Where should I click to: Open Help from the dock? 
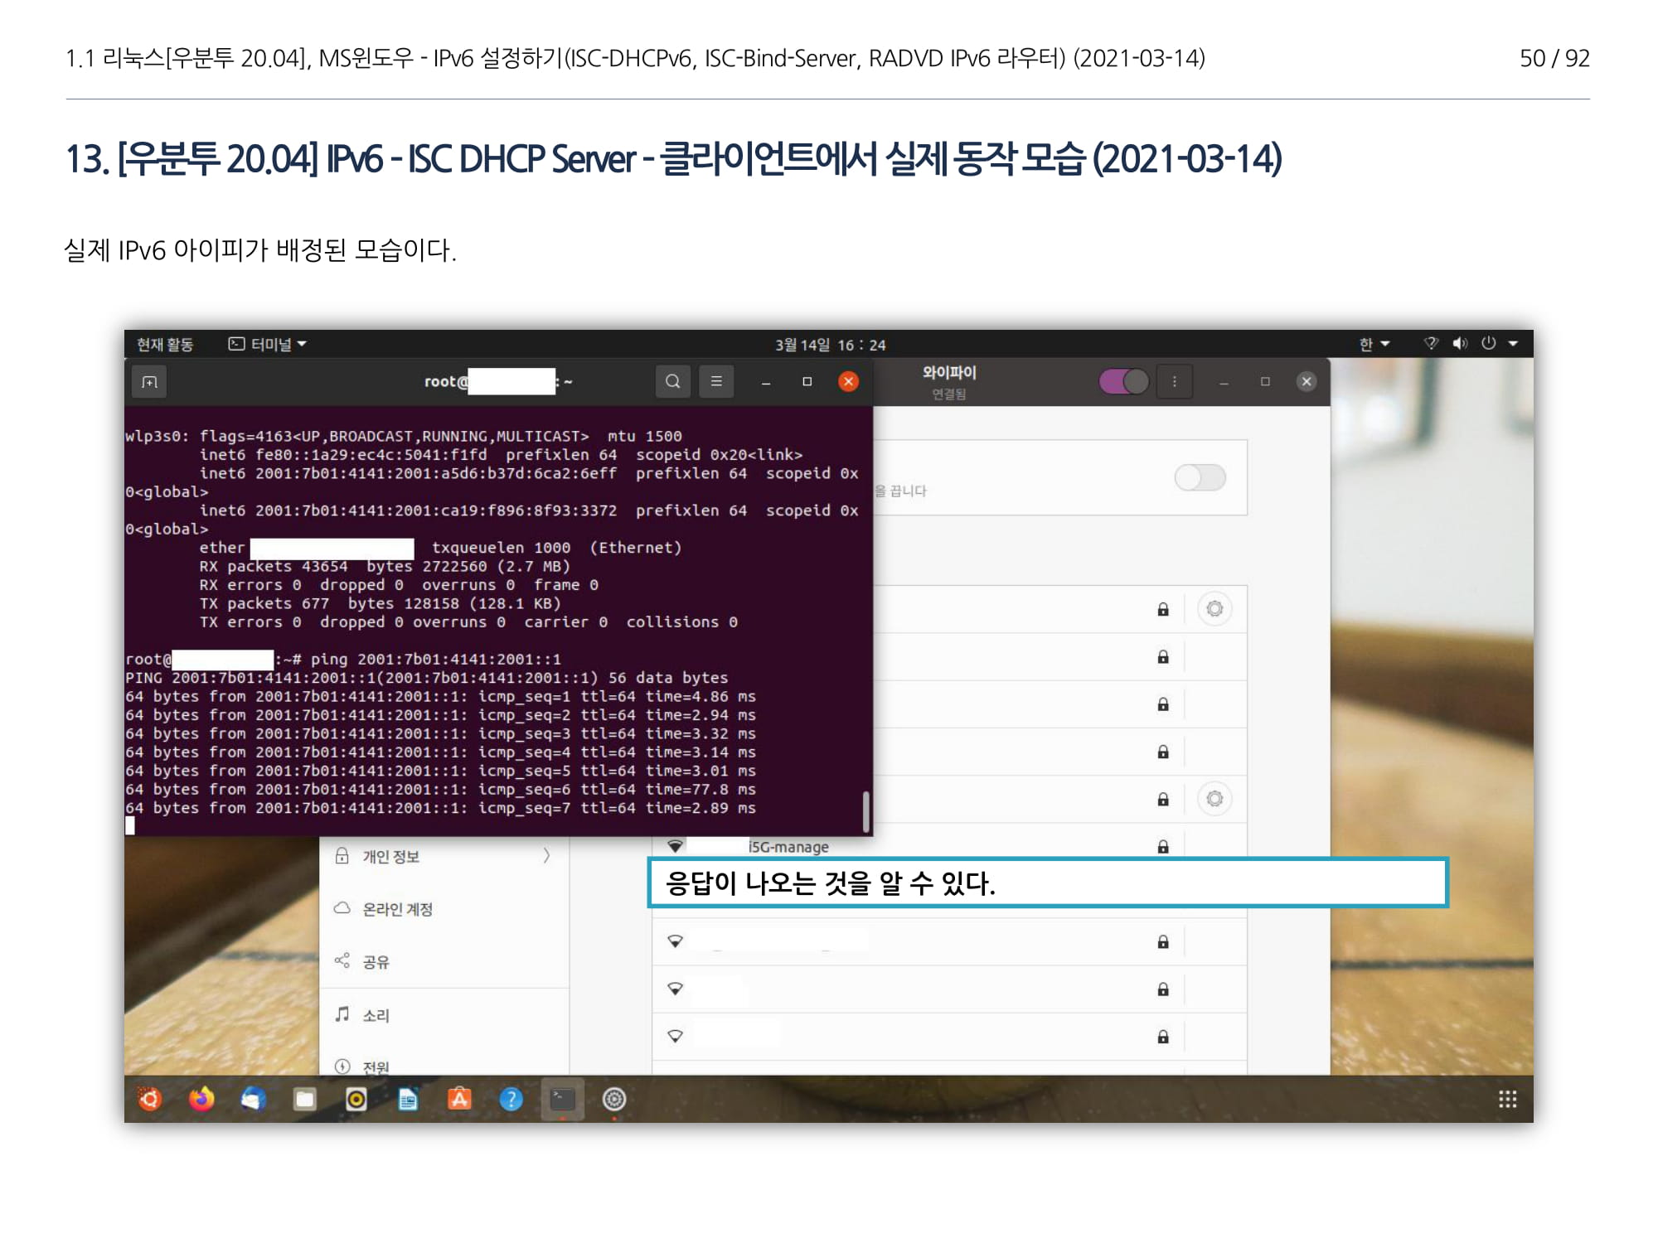511,1100
